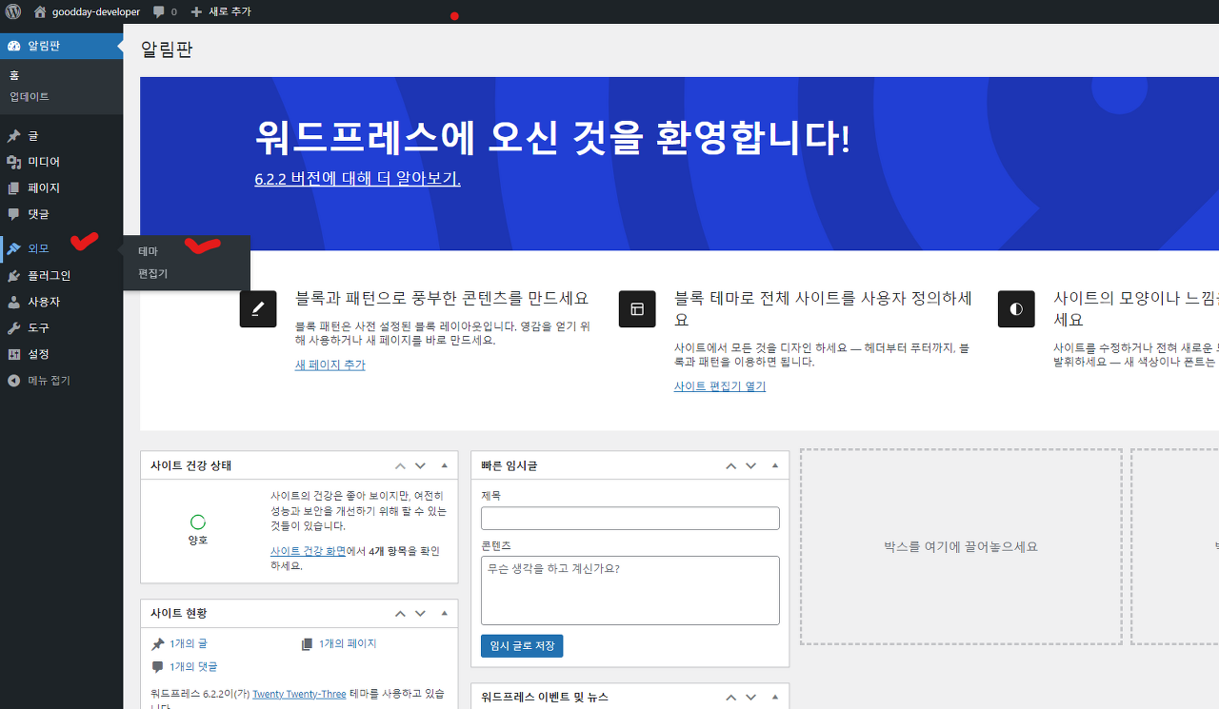1219x709 pixels.
Task: Collapse the 사이트 건강 상태 panel
Action: pos(444,465)
